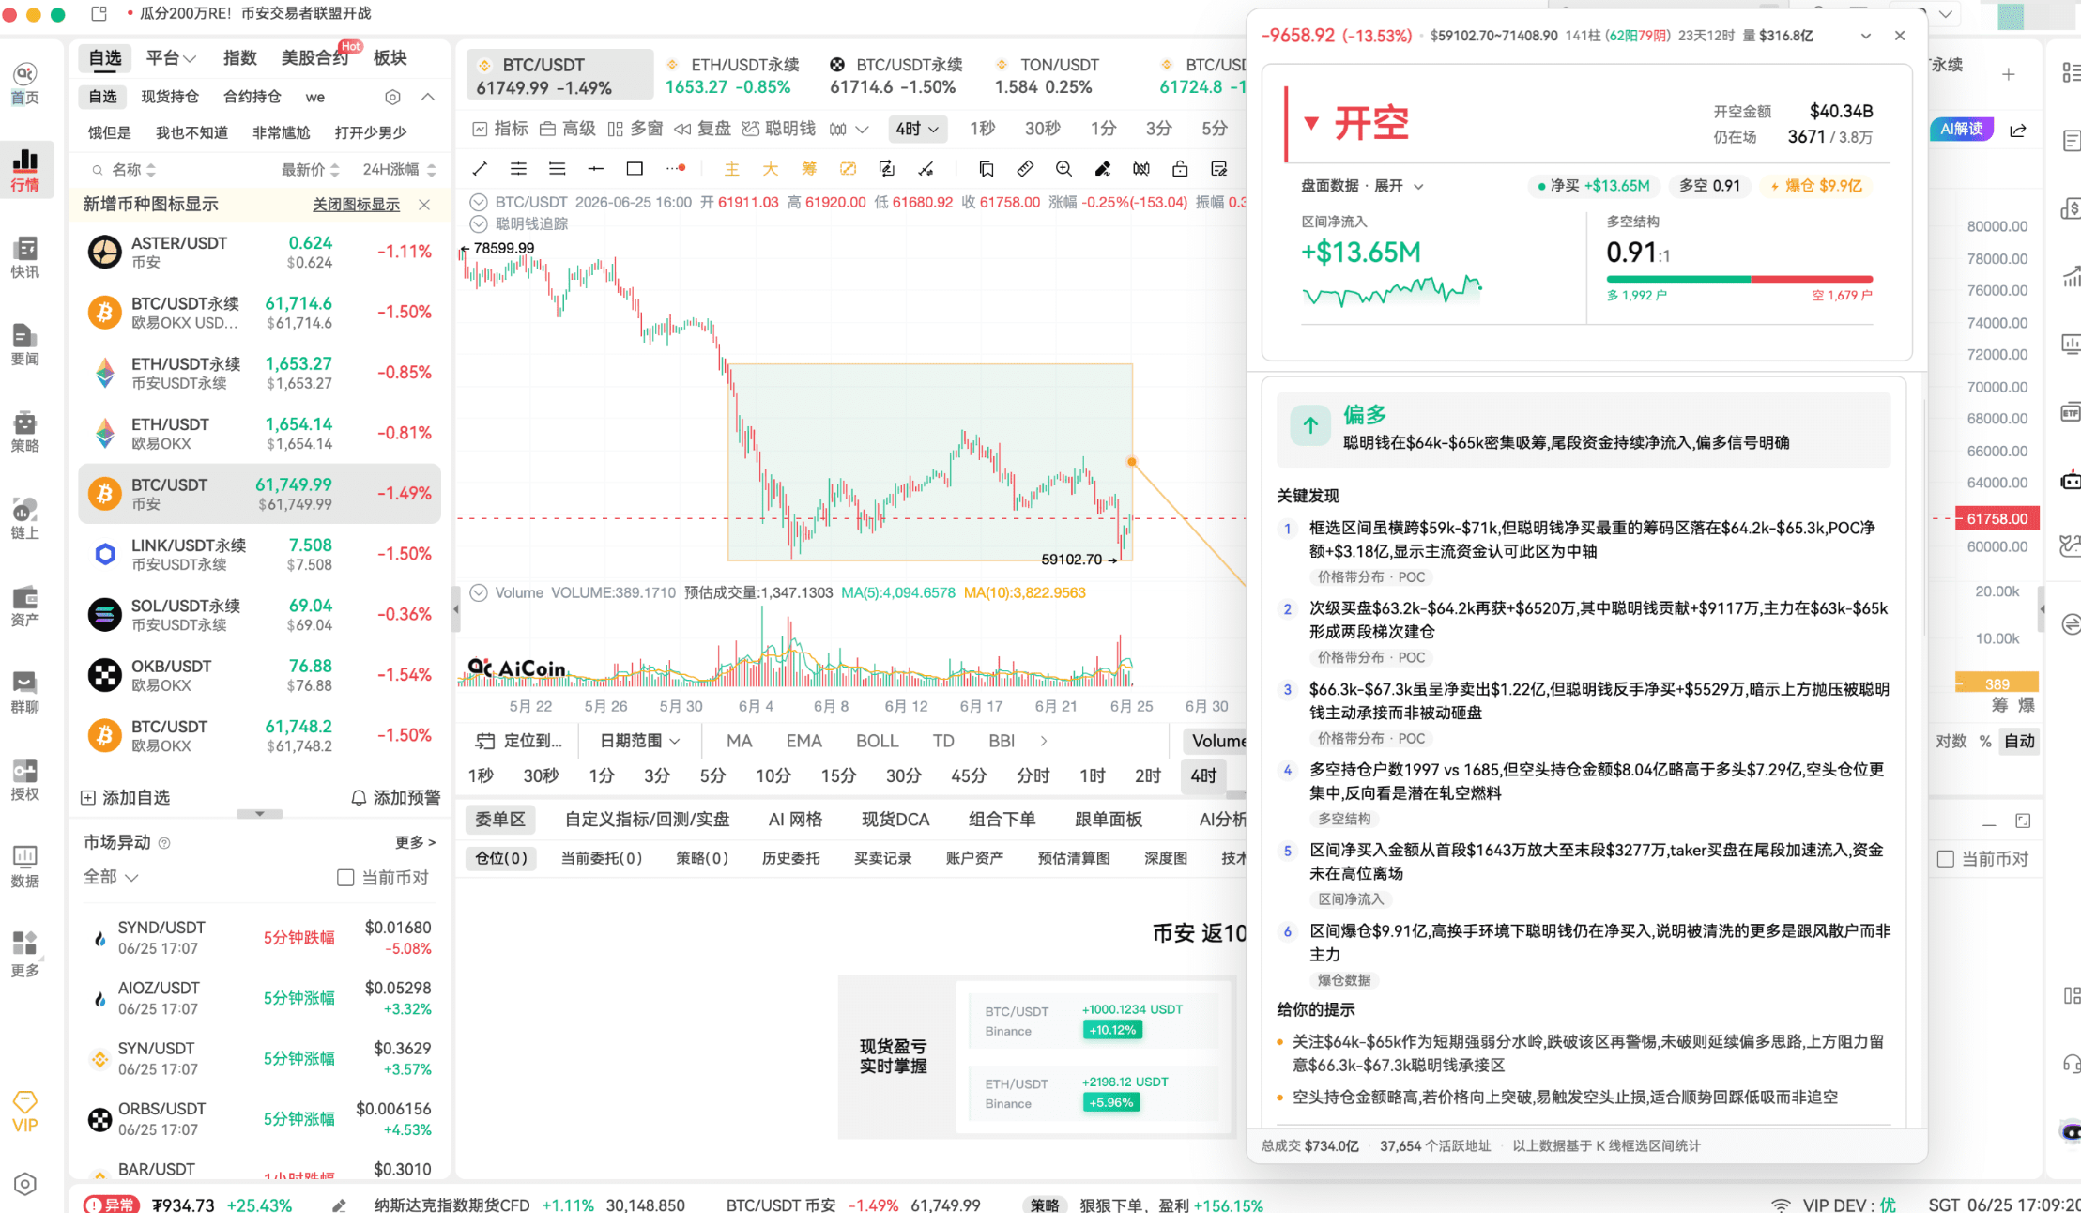The width and height of the screenshot is (2081, 1213).
Task: Click the orange 筹 chip distribution icon
Action: click(x=808, y=169)
